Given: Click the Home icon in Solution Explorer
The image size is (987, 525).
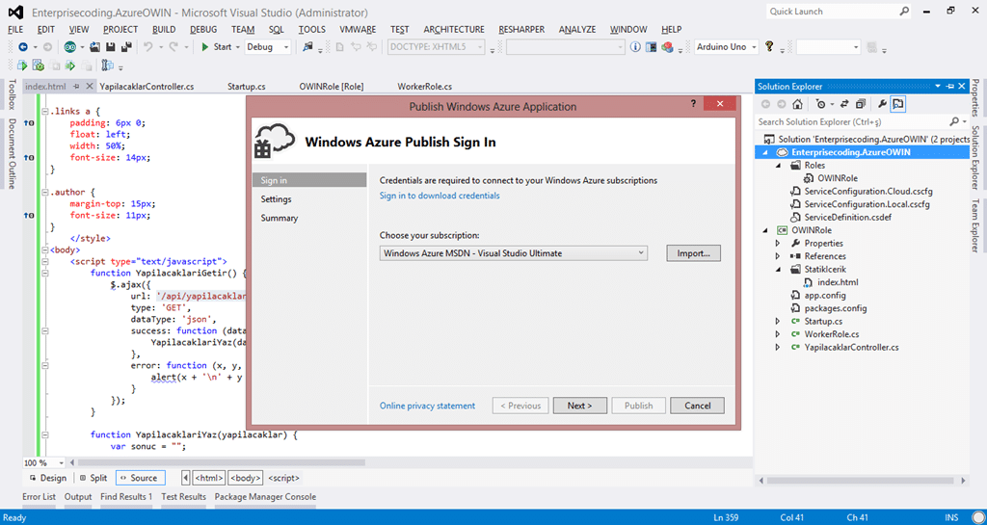Looking at the screenshot, I should 797,104.
